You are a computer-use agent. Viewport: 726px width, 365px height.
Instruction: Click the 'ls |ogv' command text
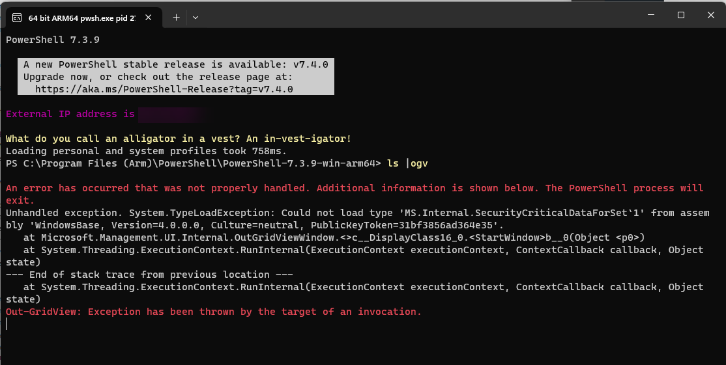click(x=407, y=163)
